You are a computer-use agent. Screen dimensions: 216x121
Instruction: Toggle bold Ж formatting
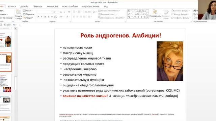click(38, 17)
